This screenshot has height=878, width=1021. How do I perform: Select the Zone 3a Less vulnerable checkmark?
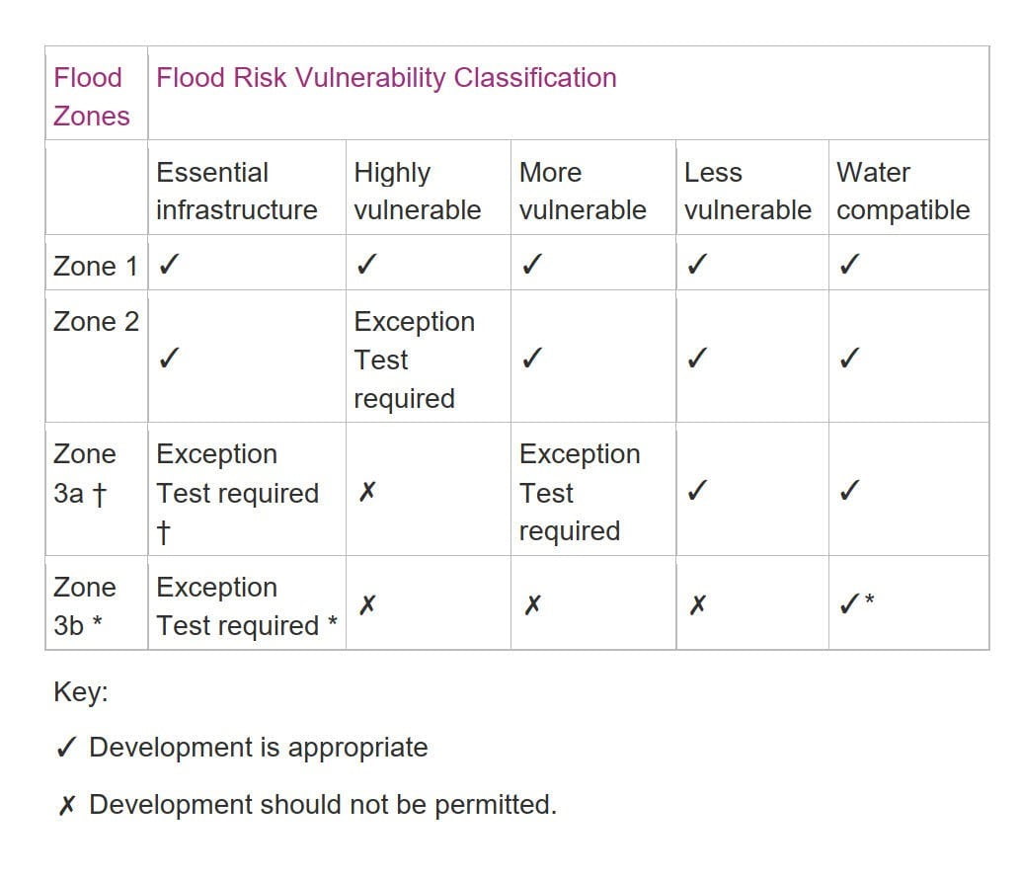696,491
